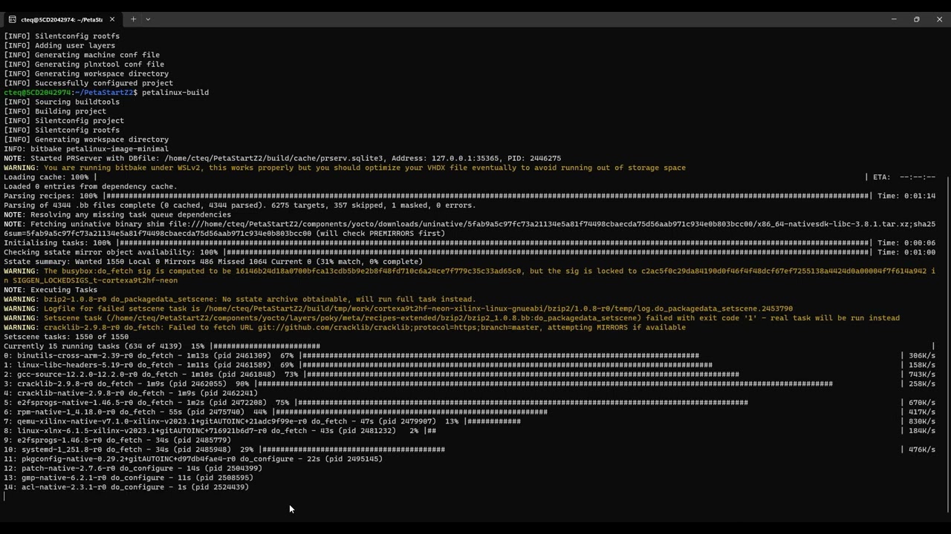
Task: Click task 4 cracklib-native do_fetch line
Action: 131,393
